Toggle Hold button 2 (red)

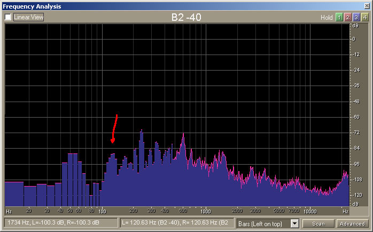(348, 17)
